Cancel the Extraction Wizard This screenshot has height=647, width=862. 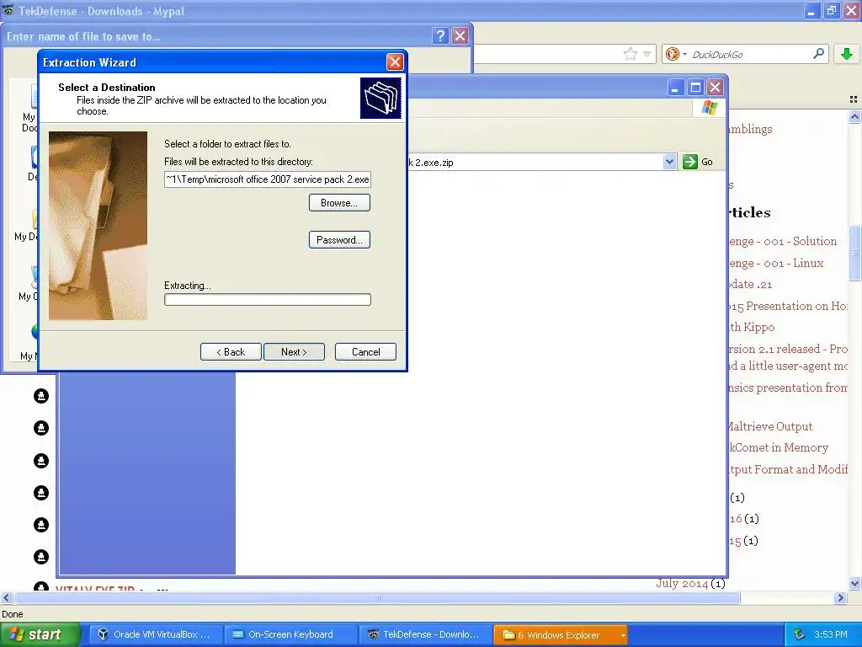[x=365, y=352]
